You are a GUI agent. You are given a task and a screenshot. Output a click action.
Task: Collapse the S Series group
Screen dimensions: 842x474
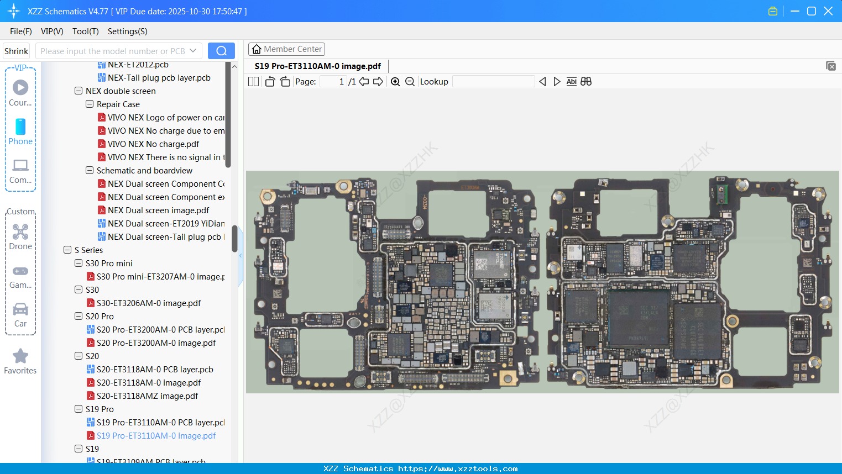tap(67, 250)
